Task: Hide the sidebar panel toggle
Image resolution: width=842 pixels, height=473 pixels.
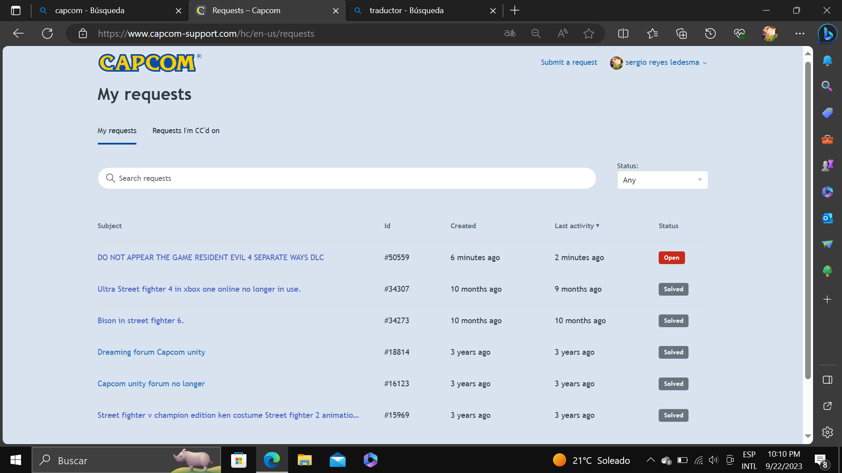Action: click(x=828, y=380)
